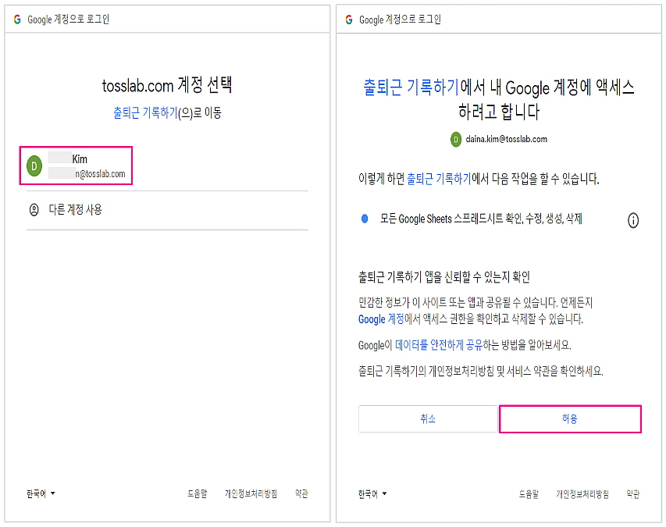This screenshot has width=666, height=527.
Task: Click '출퇴근 기록하기' link in right dialog heading
Action: coord(411,87)
